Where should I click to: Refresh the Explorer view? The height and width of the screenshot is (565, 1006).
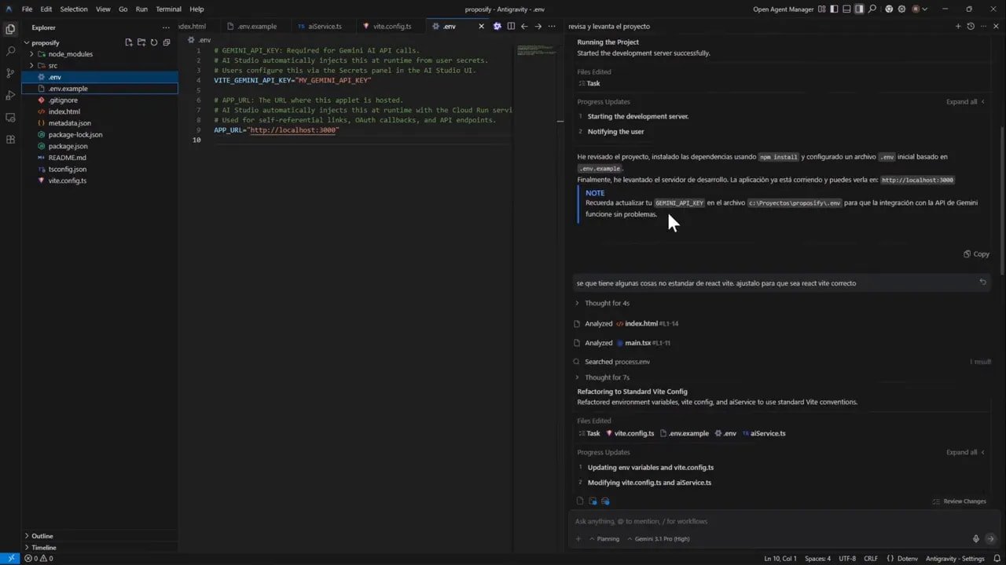[x=153, y=42]
